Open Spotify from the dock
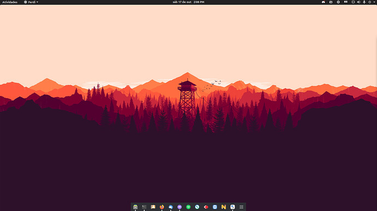 coord(188,207)
